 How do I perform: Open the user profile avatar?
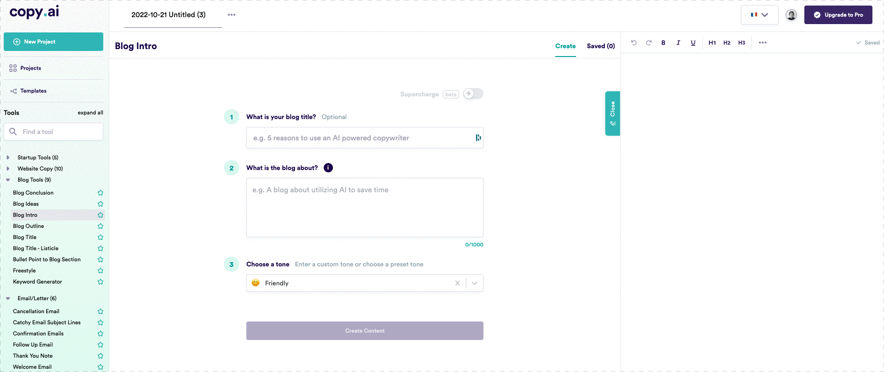(x=791, y=15)
